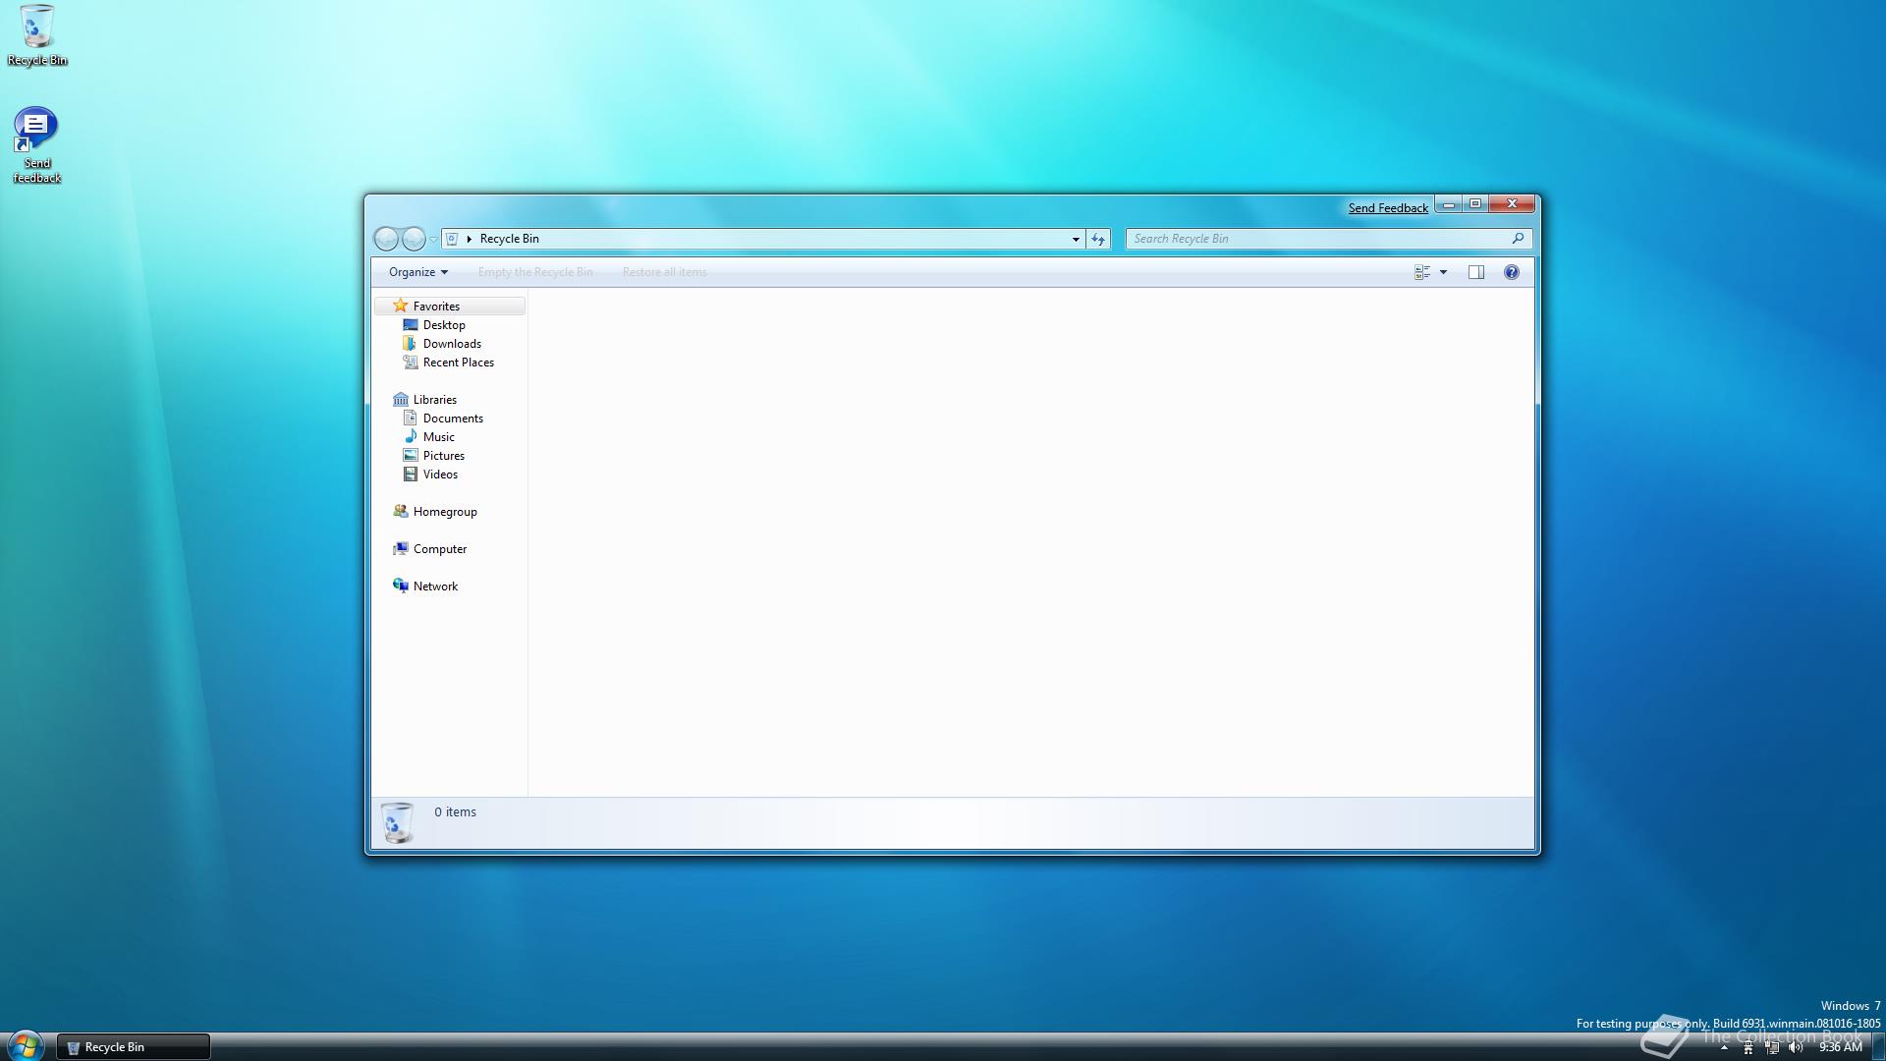Click the Recycle Bin icon in details pane
Viewport: 1886px width, 1061px height.
coord(397,823)
